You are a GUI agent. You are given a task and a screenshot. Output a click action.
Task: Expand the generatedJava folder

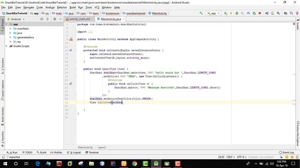tap(10, 37)
